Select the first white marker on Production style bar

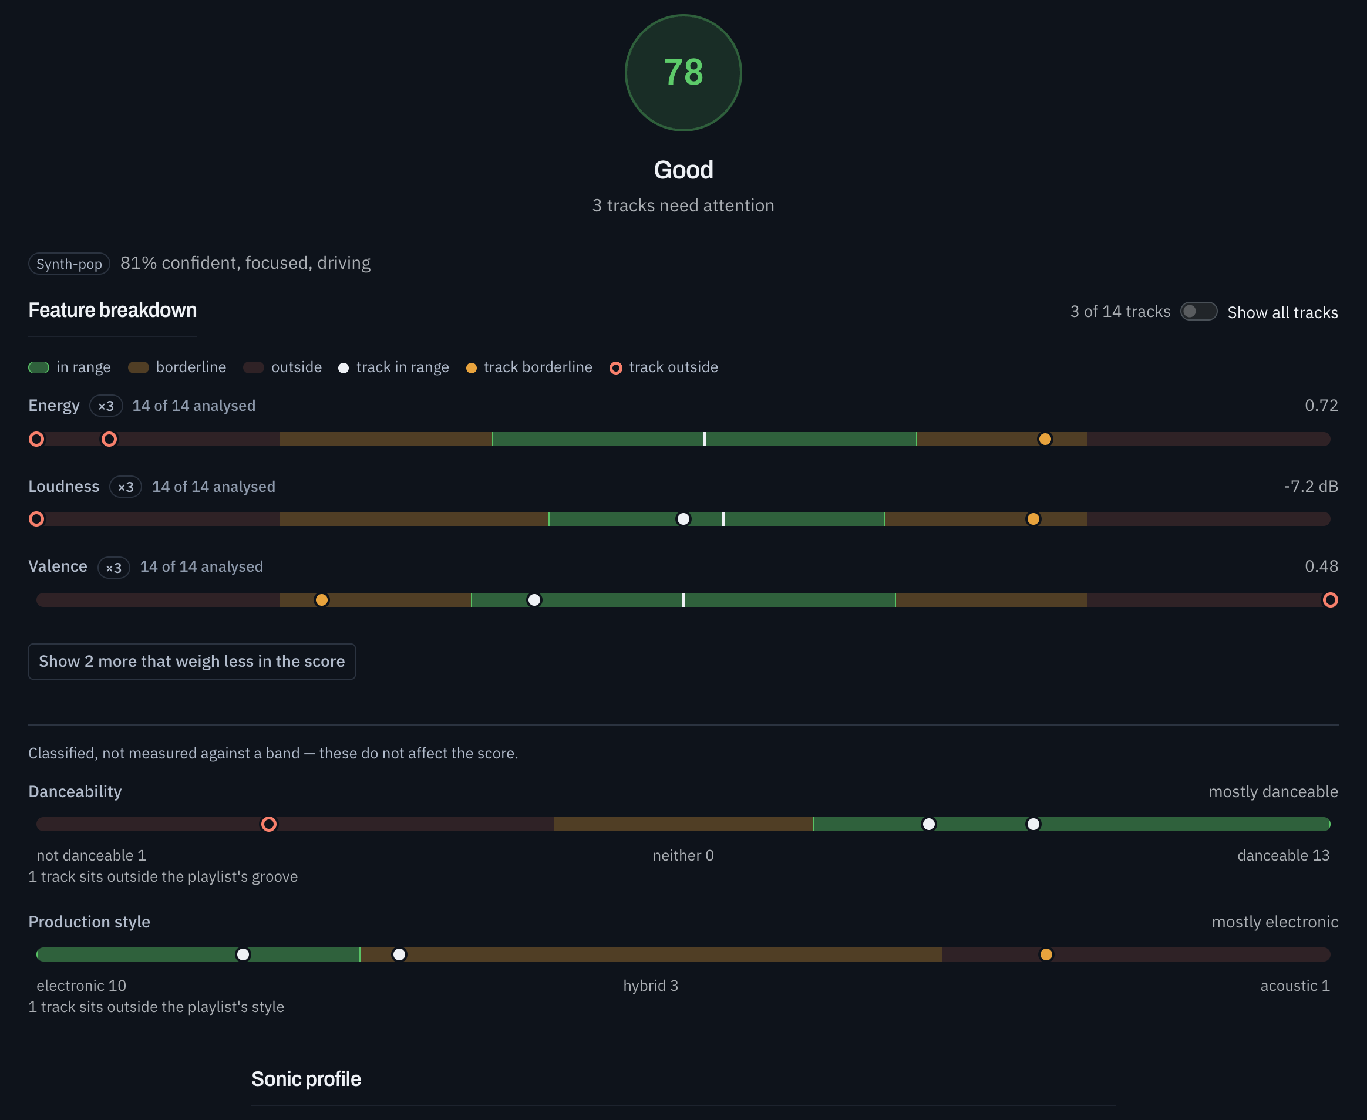click(x=243, y=954)
